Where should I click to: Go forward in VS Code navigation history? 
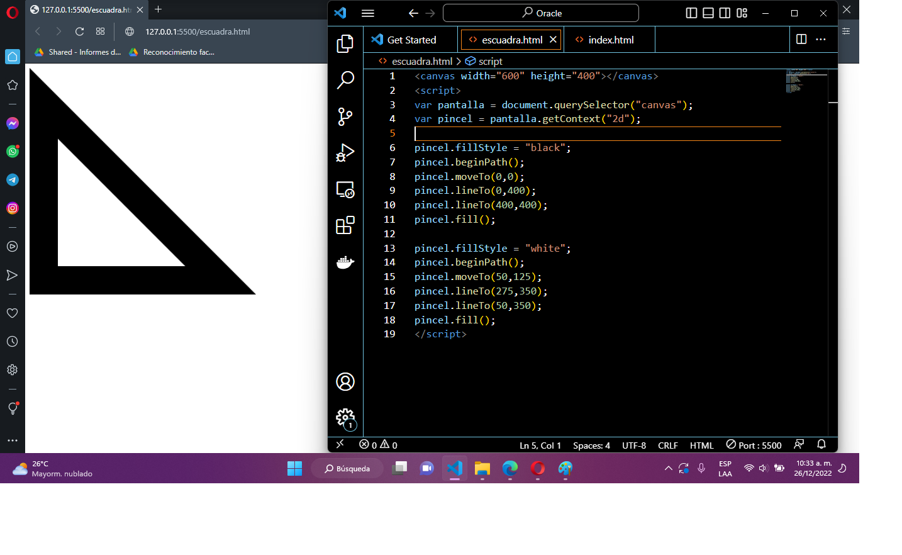pos(430,13)
